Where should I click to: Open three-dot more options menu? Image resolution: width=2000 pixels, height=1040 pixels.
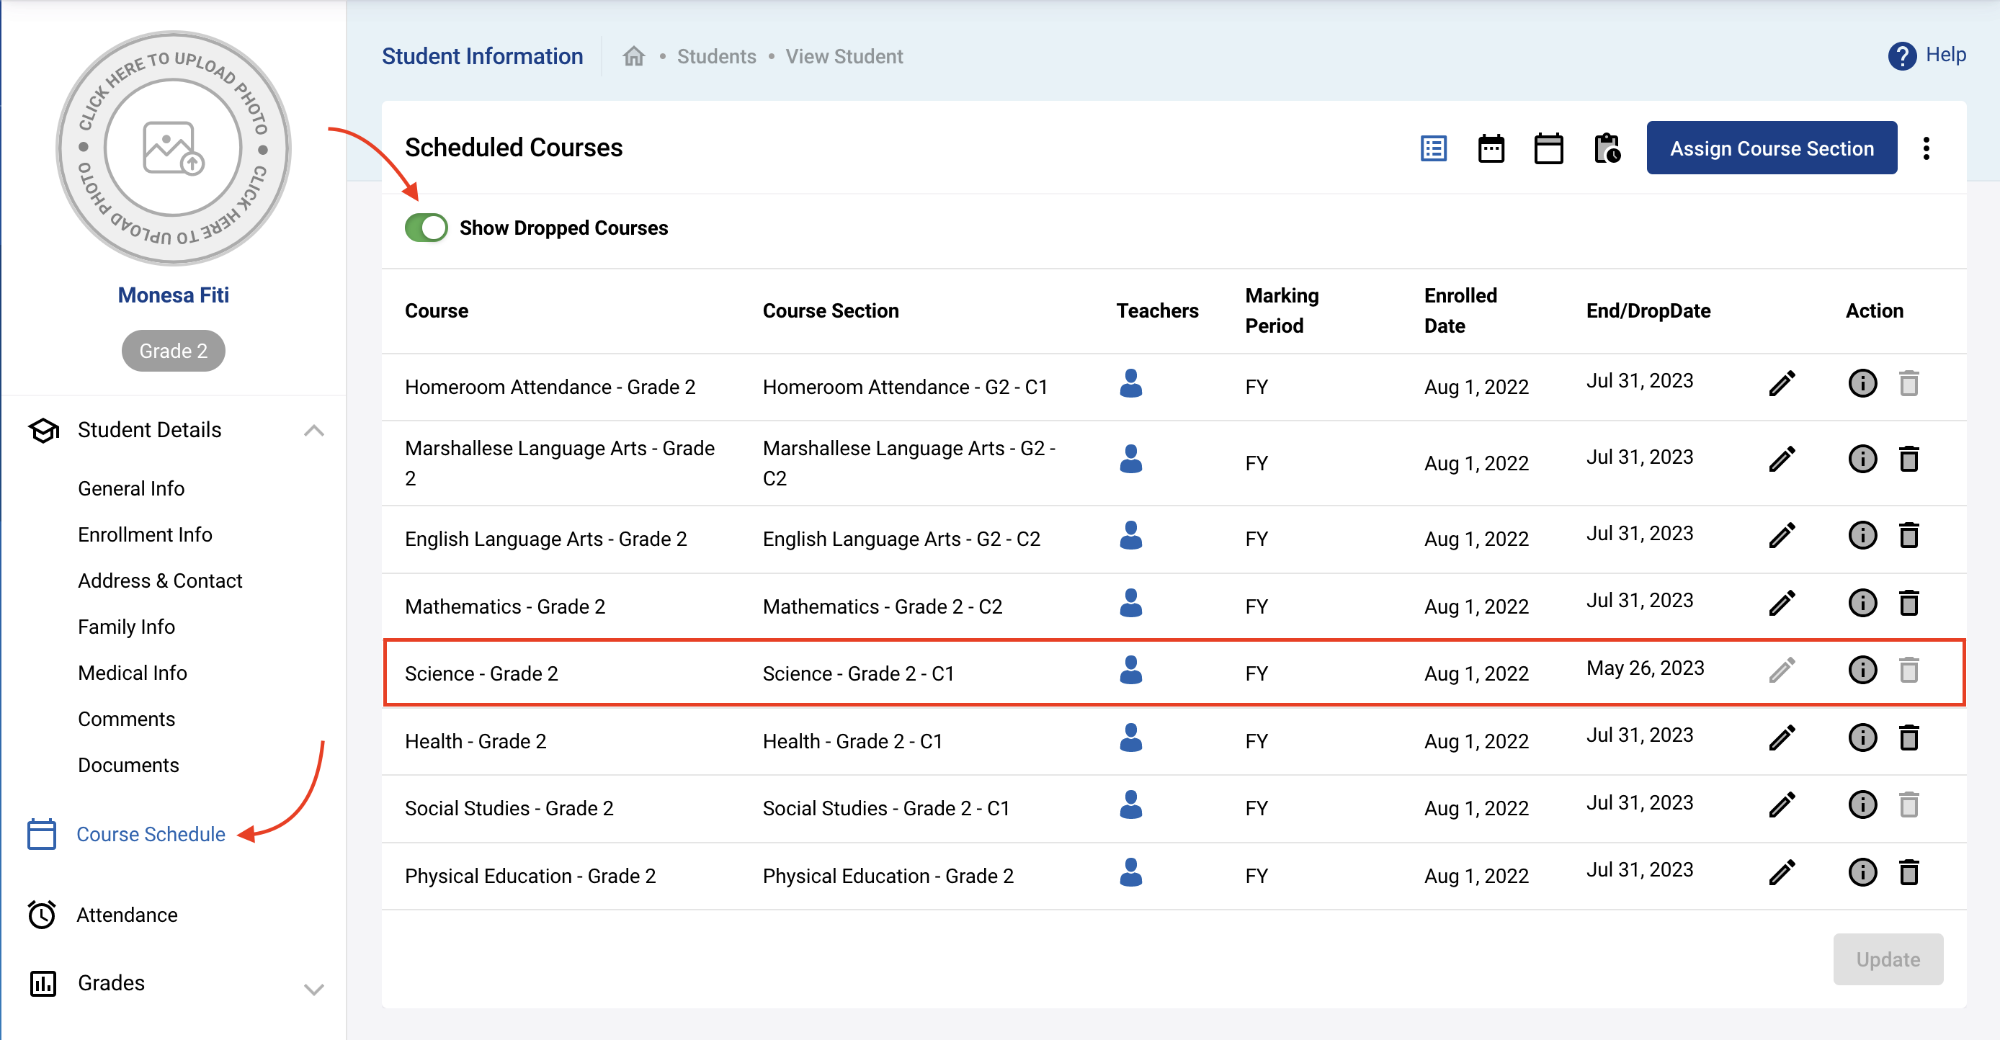pos(1926,148)
